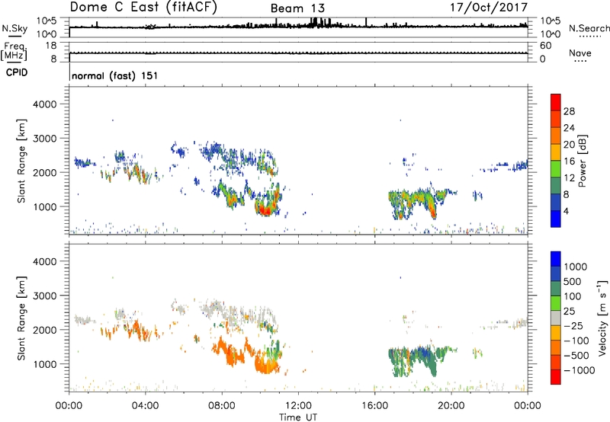Click the 'normal (fast) 151' mode text
Screen dimensions: 610x422
pyautogui.click(x=115, y=75)
